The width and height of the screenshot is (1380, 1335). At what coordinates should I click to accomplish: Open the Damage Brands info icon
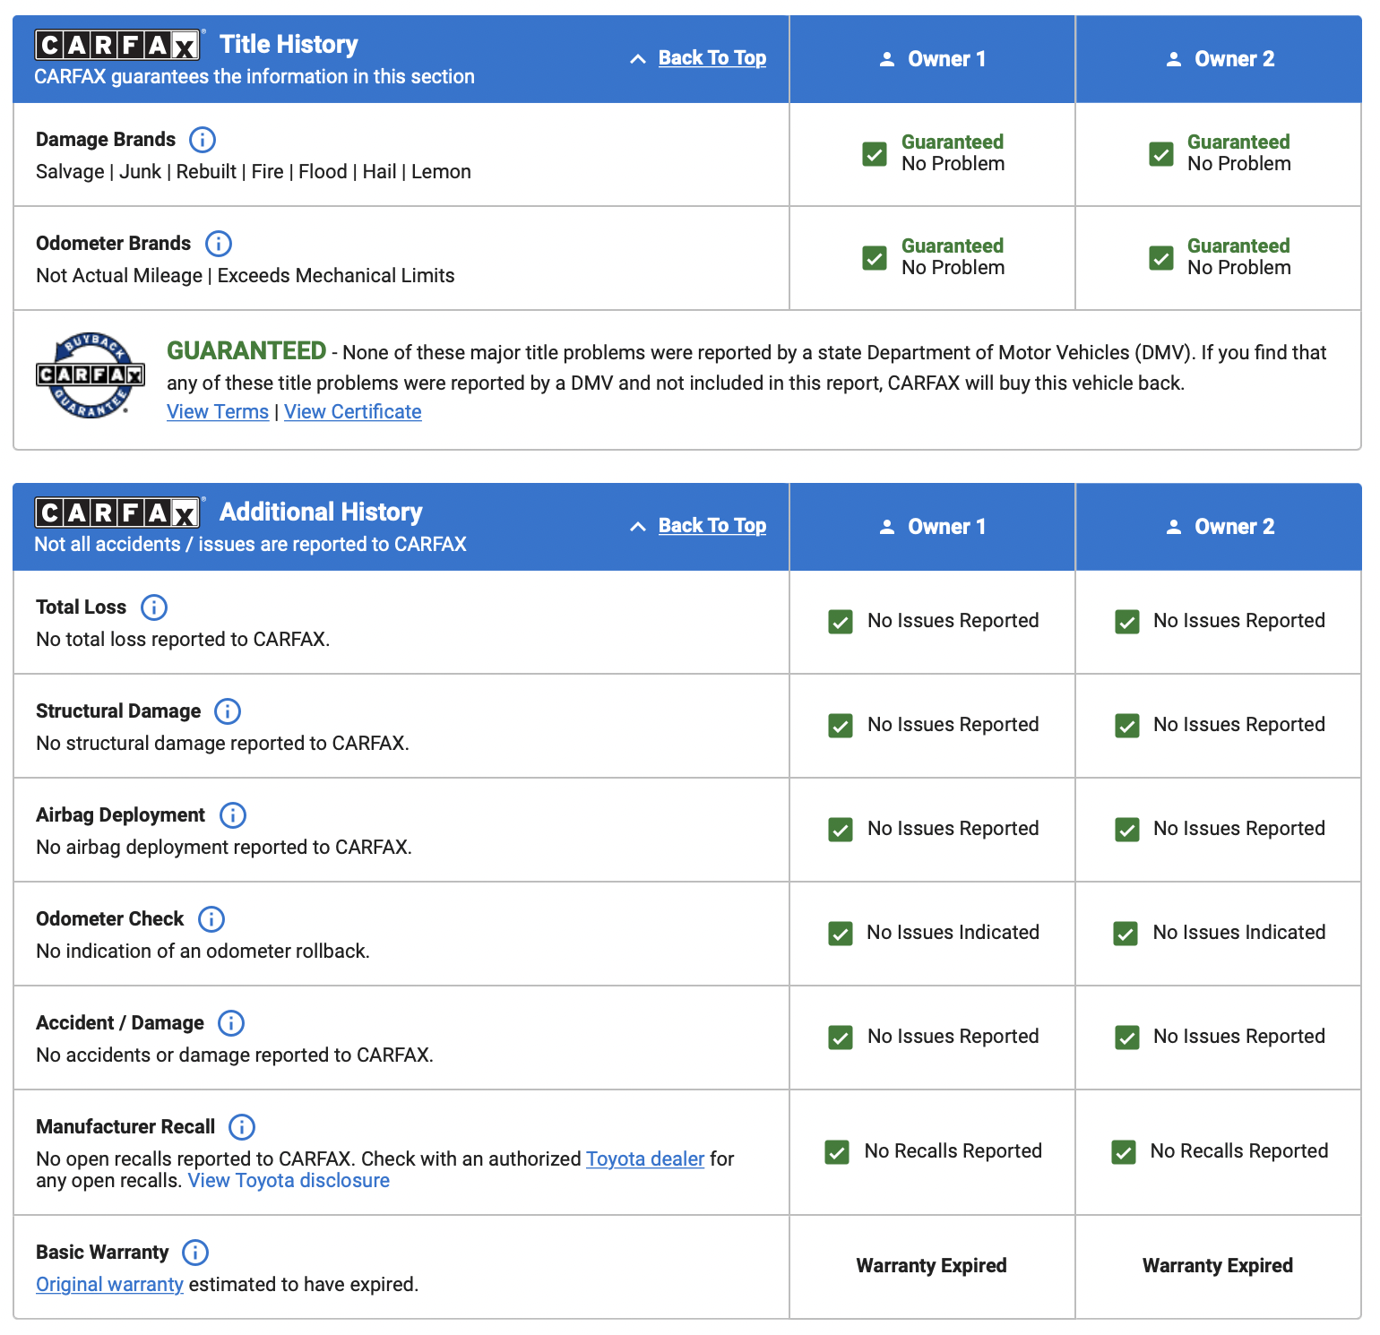coord(203,140)
